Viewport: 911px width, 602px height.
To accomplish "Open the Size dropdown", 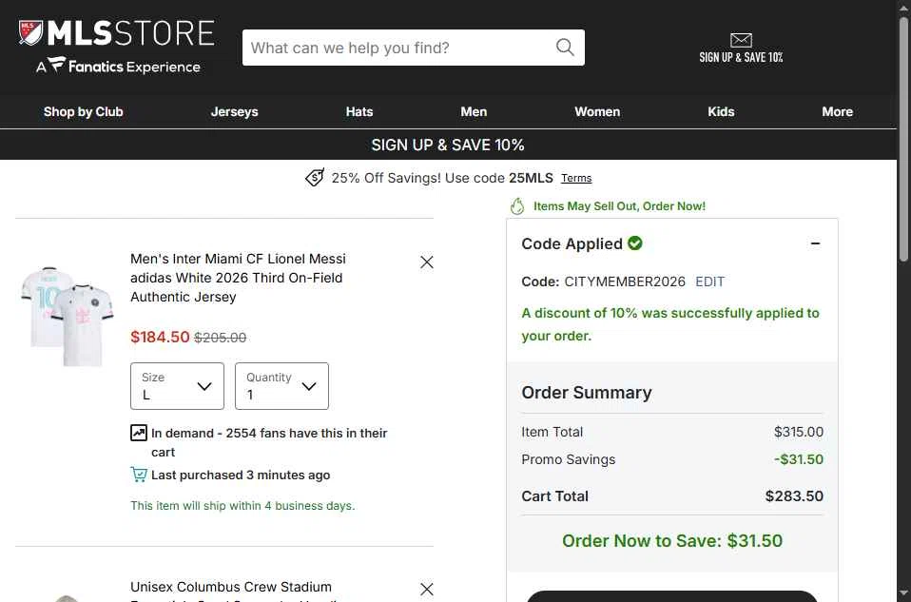I will click(x=177, y=386).
